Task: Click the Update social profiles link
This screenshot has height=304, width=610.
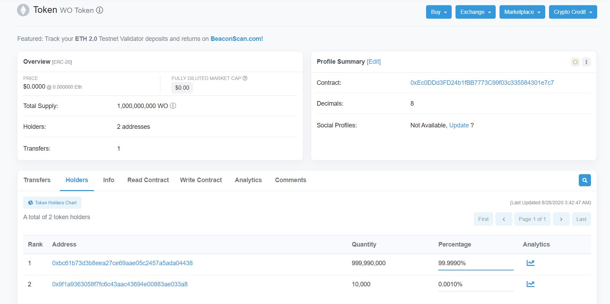Action: 459,125
